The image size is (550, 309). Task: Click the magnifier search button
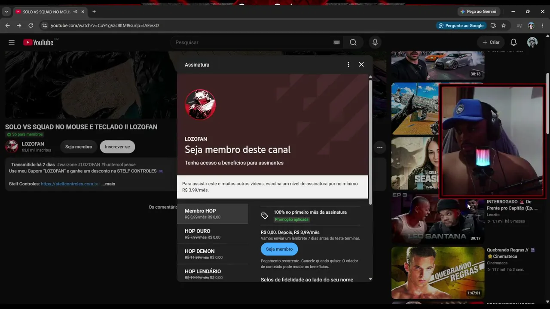coord(353,42)
